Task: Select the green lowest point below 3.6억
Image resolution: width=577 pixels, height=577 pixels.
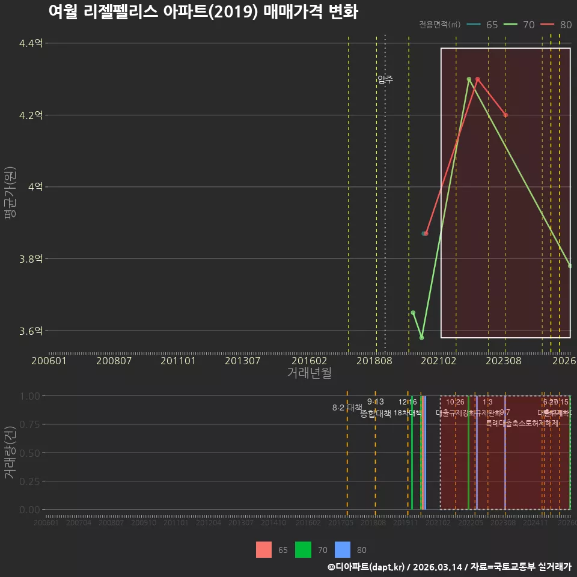Action: pos(422,338)
